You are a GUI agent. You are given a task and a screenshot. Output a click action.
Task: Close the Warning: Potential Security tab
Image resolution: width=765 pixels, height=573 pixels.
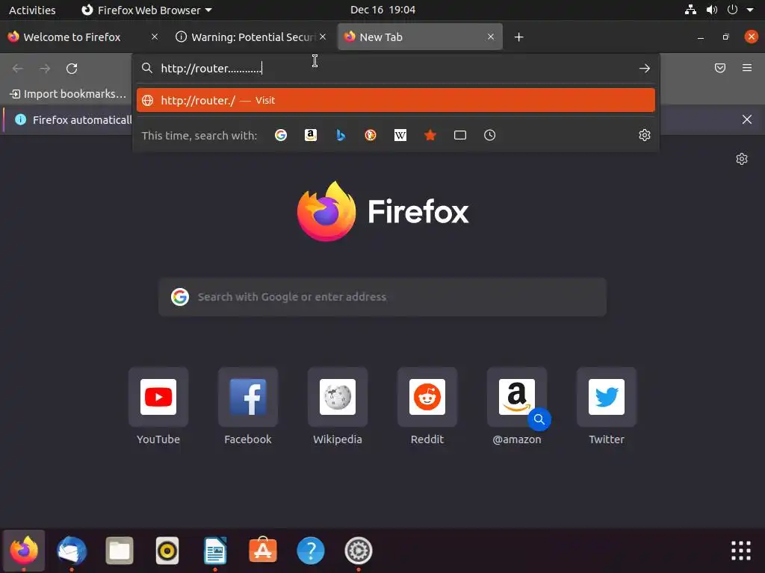click(323, 37)
